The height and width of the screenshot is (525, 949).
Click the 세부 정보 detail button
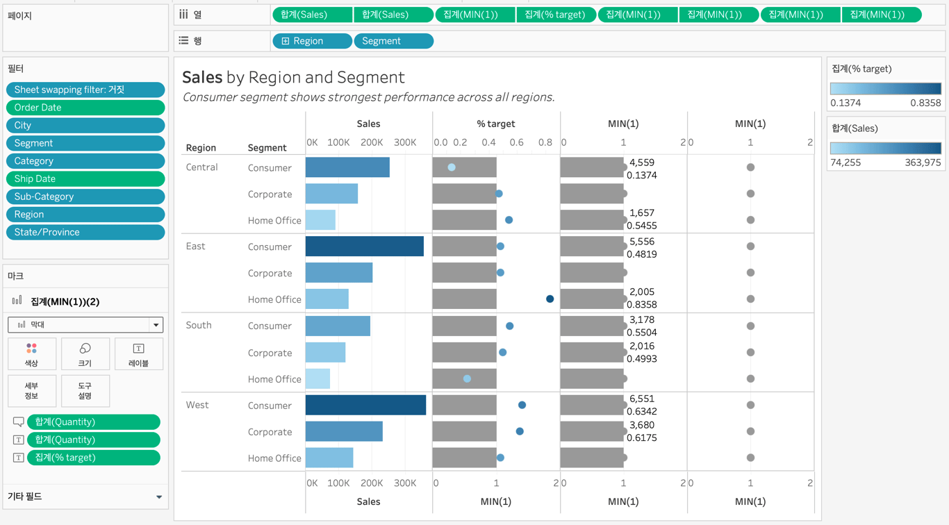tap(31, 390)
